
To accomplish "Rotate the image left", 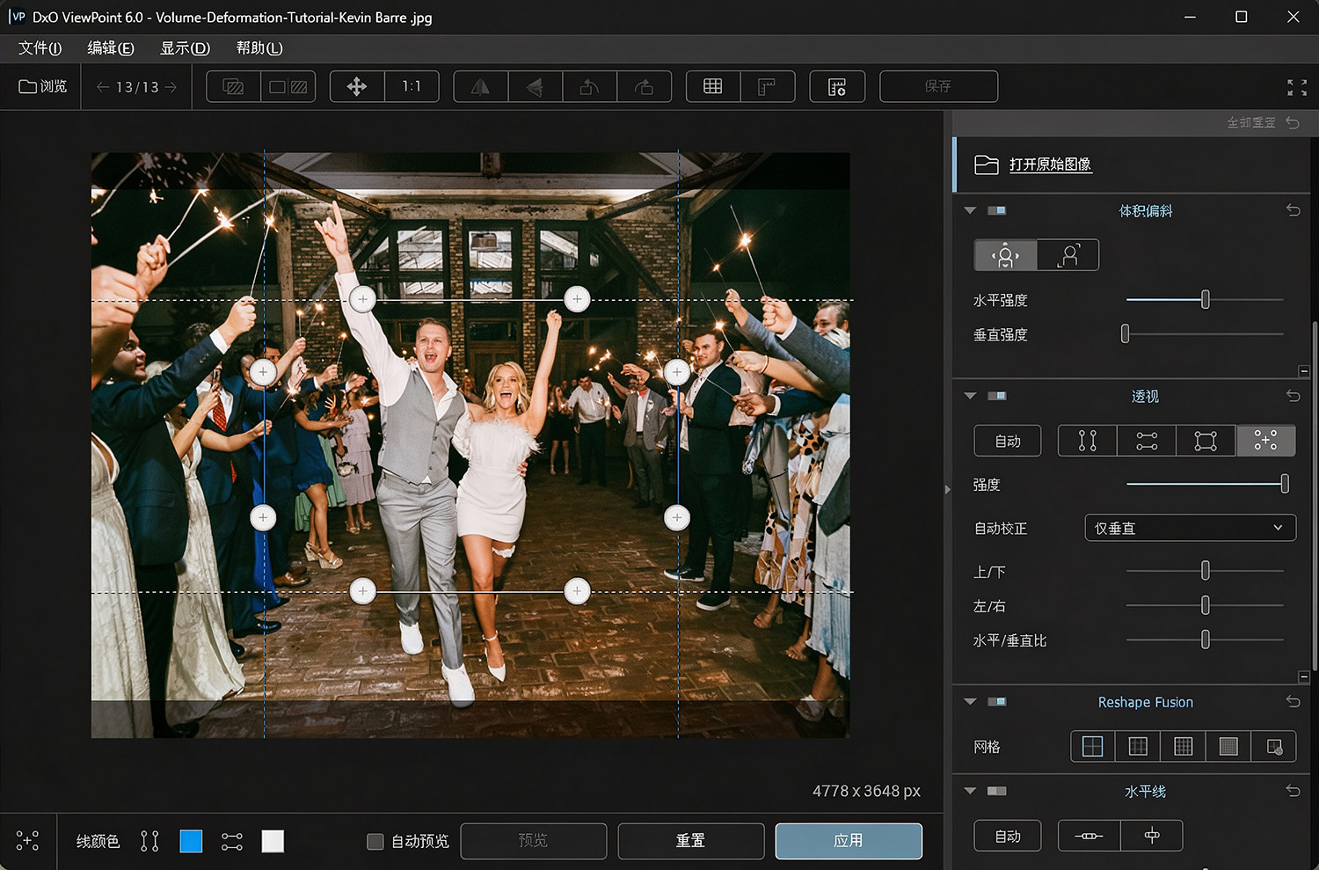I will click(589, 86).
